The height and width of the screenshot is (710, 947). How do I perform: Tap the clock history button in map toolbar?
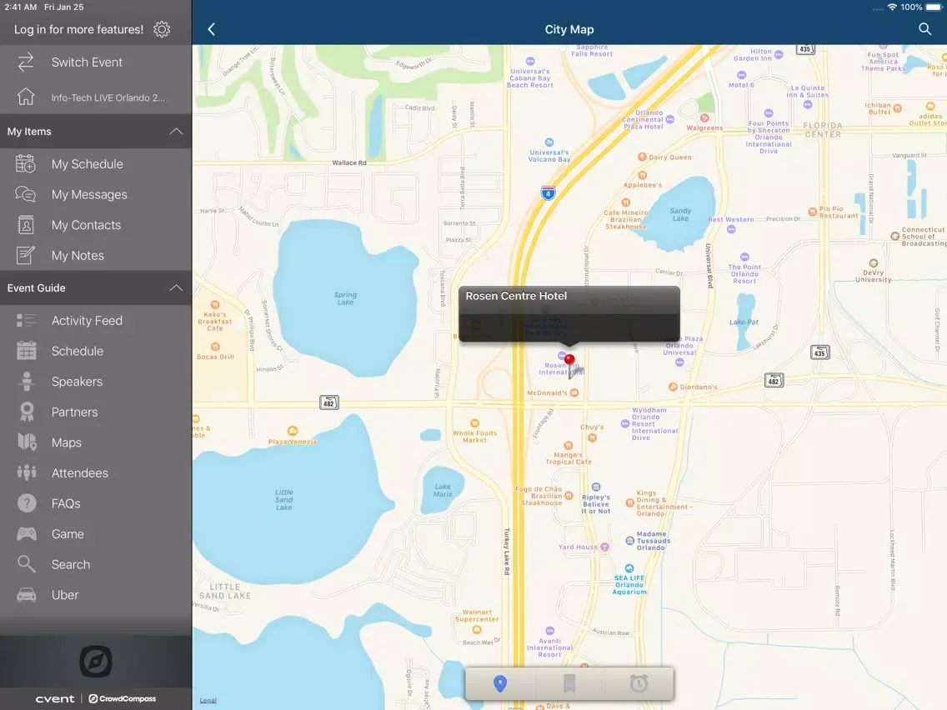tap(639, 683)
